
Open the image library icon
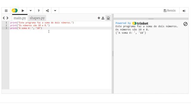tap(108, 18)
